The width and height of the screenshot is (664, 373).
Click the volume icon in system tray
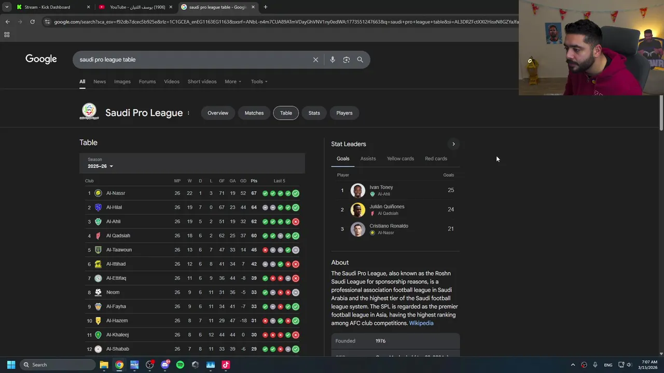point(629,365)
